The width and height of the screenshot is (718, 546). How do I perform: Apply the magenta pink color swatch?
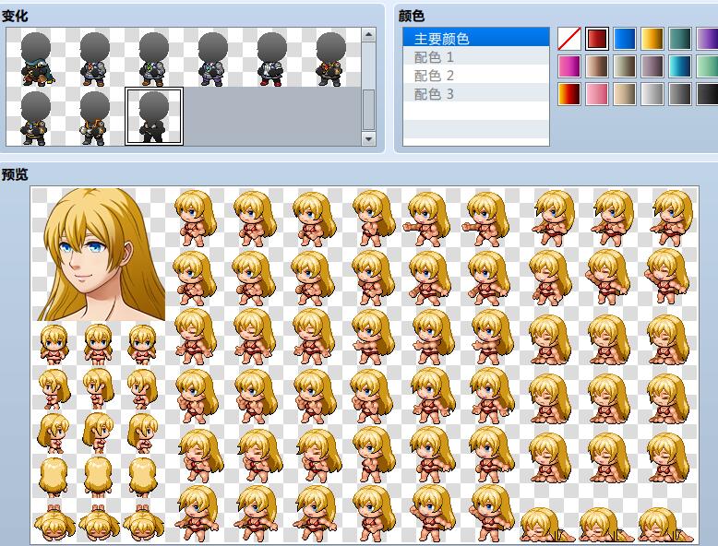point(569,65)
